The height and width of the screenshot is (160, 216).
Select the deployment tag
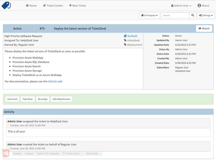tap(133, 45)
